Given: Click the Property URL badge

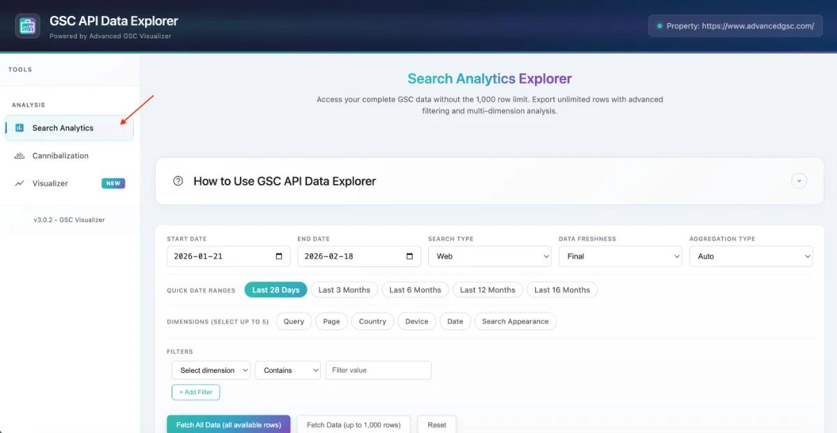Looking at the screenshot, I should pos(736,26).
